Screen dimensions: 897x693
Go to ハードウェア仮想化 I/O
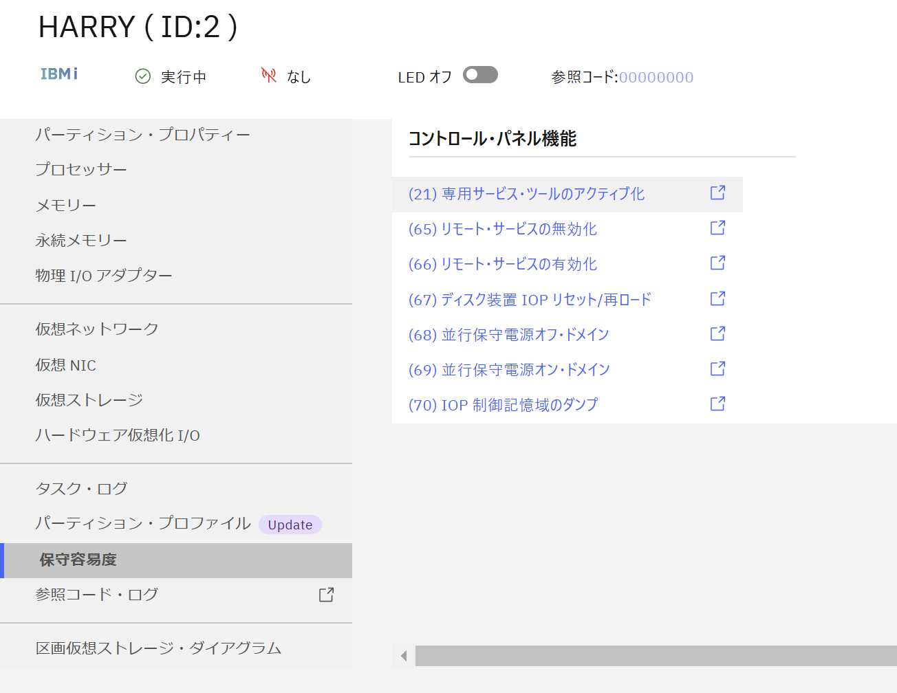point(118,434)
